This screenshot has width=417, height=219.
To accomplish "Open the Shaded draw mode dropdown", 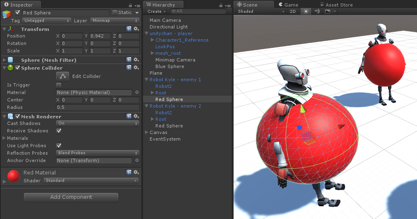I will [x=261, y=12].
